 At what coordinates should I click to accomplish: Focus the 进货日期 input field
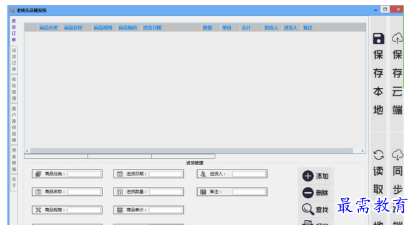pyautogui.click(x=166, y=174)
